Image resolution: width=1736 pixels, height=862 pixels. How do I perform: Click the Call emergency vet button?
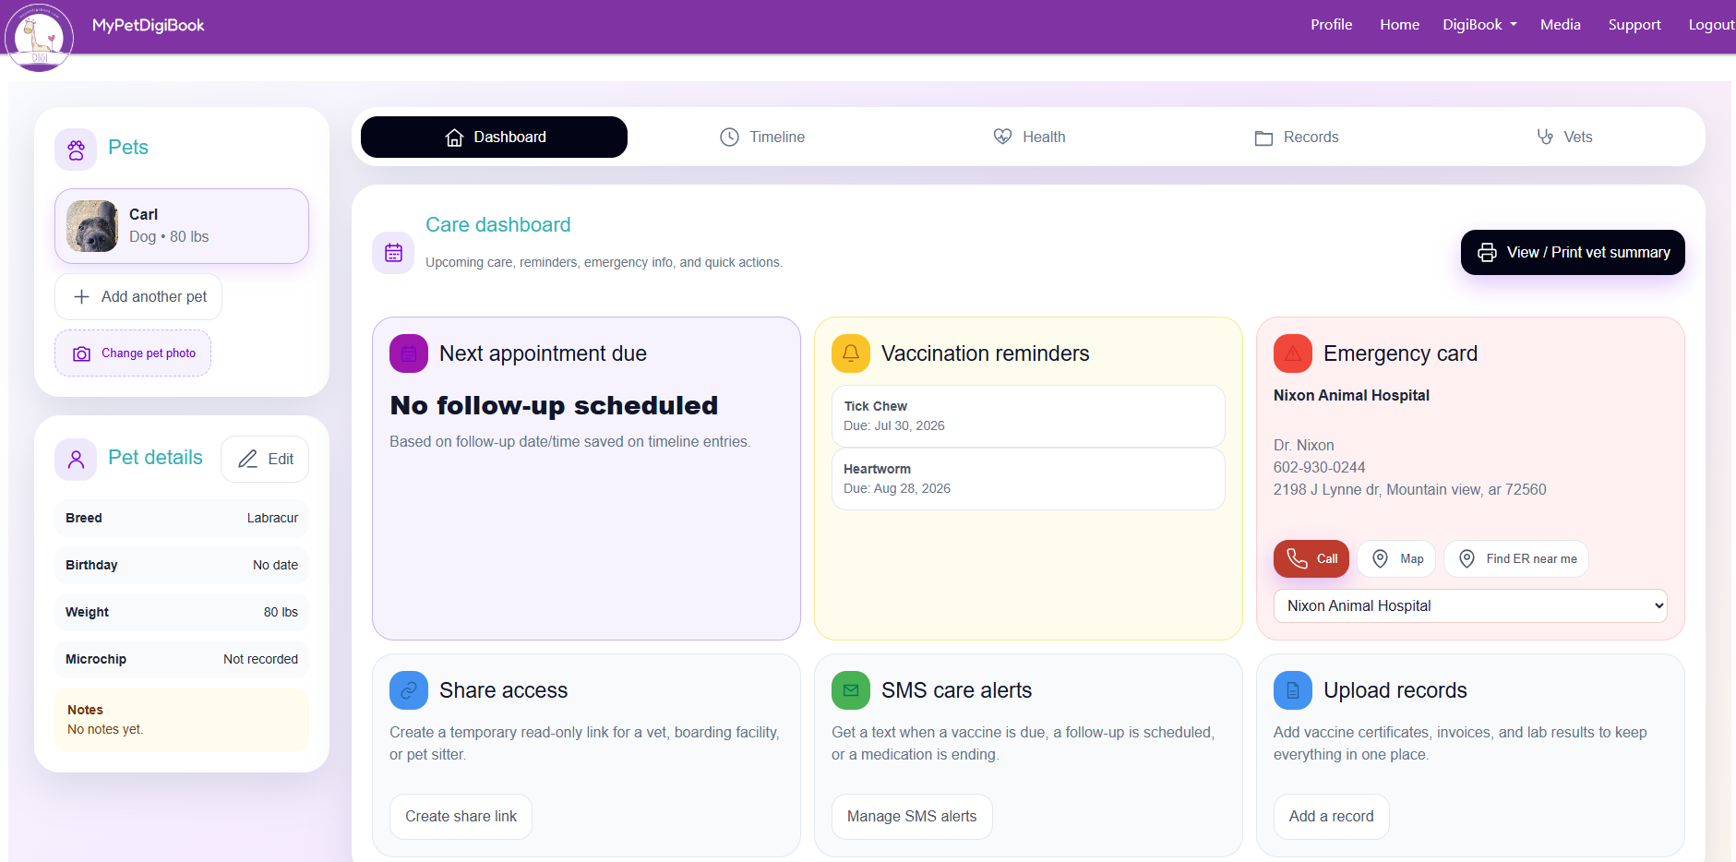click(x=1311, y=559)
